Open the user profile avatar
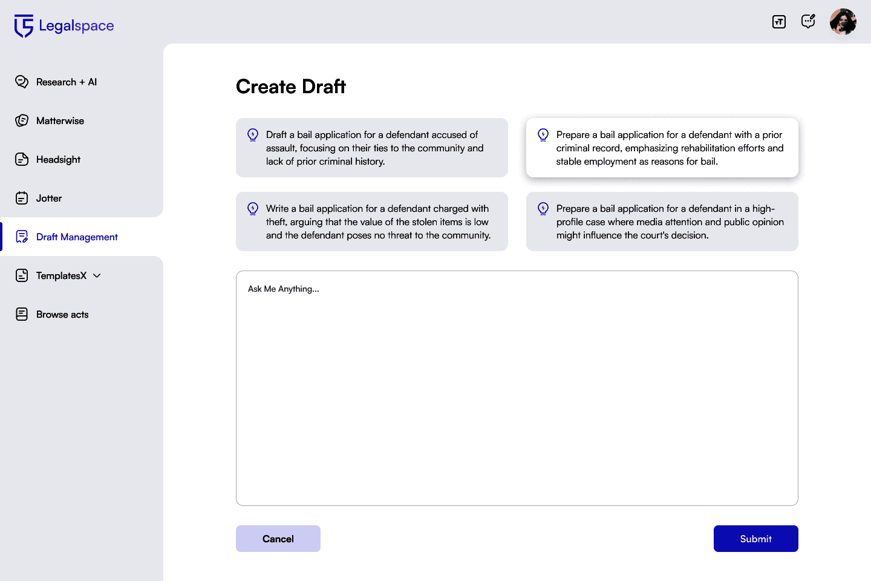This screenshot has width=871, height=581. [843, 22]
